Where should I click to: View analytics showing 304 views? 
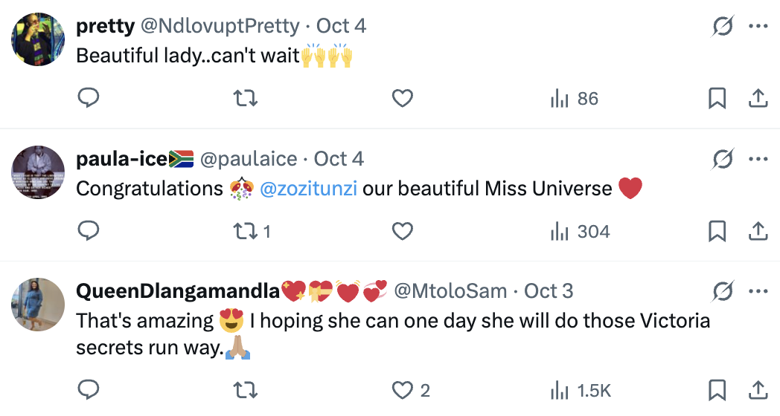(580, 232)
